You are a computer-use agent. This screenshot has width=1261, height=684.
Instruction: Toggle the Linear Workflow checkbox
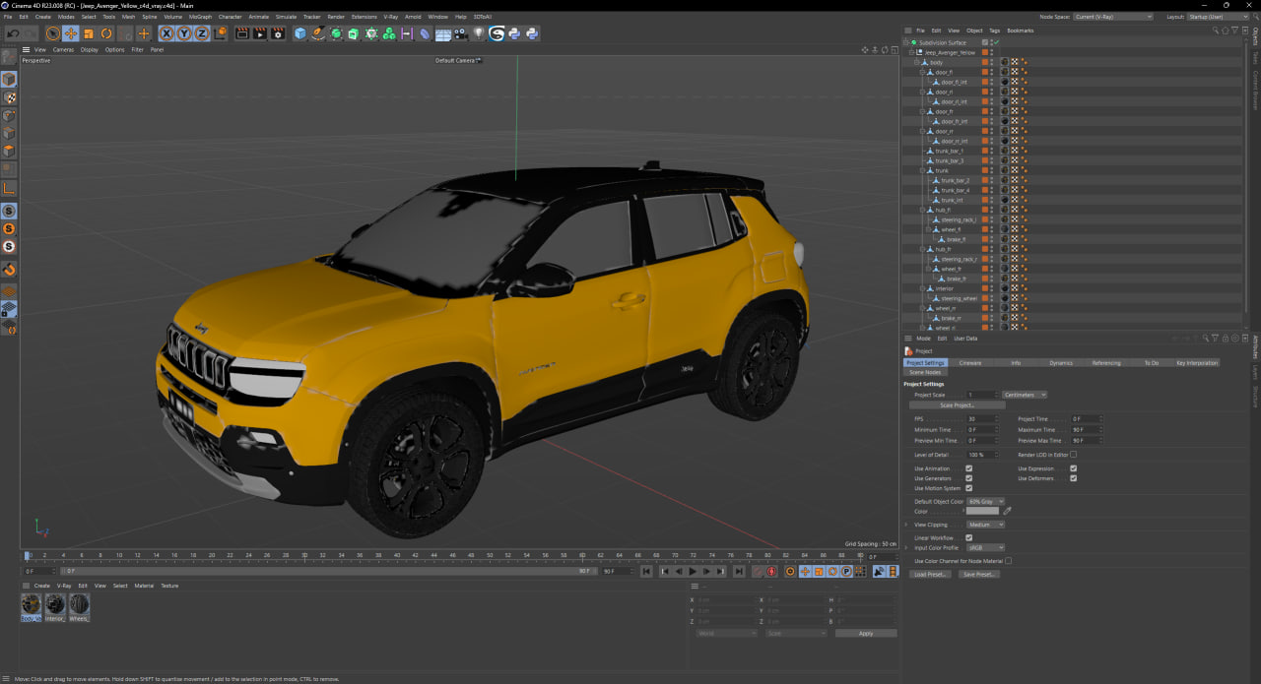968,537
